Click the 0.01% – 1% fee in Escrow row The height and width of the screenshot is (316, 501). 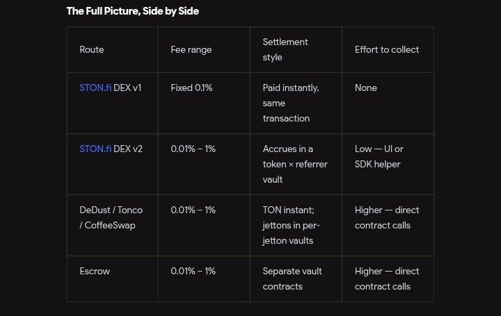pyautogui.click(x=193, y=272)
